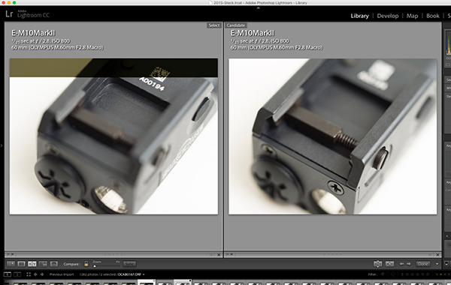Image resolution: width=451 pixels, height=285 pixels.
Task: Click the Sync button
Action: [x=129, y=264]
